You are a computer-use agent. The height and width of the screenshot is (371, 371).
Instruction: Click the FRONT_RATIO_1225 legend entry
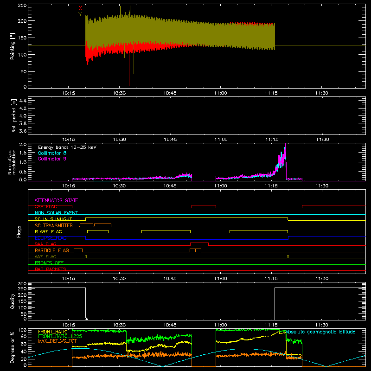click(x=60, y=336)
